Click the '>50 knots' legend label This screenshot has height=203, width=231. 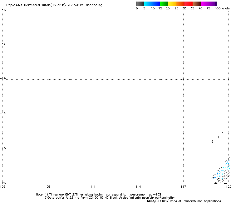(x=222, y=8)
